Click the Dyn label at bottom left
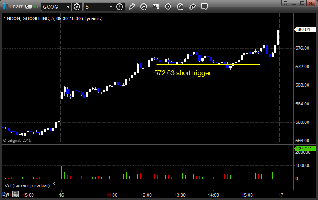This screenshot has width=318, height=200. pos(6,194)
